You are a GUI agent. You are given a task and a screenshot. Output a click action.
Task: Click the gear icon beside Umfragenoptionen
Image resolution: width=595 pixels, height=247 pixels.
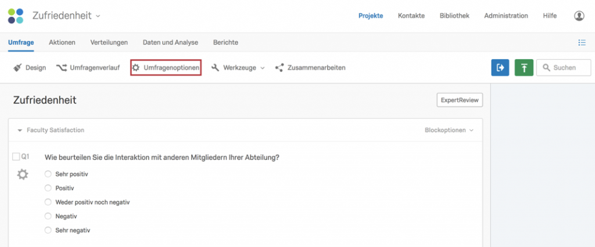click(136, 68)
